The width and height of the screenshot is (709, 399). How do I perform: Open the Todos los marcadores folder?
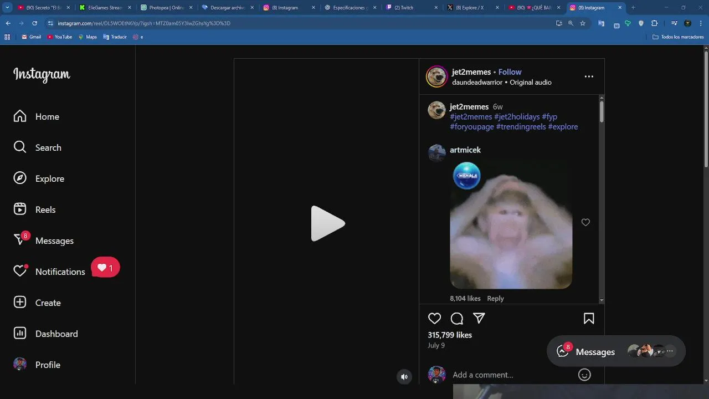click(x=678, y=37)
